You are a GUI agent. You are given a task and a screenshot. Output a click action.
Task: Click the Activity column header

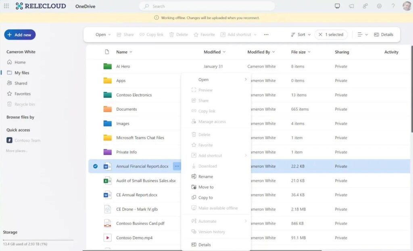click(391, 52)
